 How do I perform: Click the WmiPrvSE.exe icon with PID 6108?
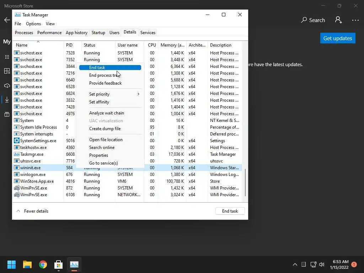tap(16, 194)
